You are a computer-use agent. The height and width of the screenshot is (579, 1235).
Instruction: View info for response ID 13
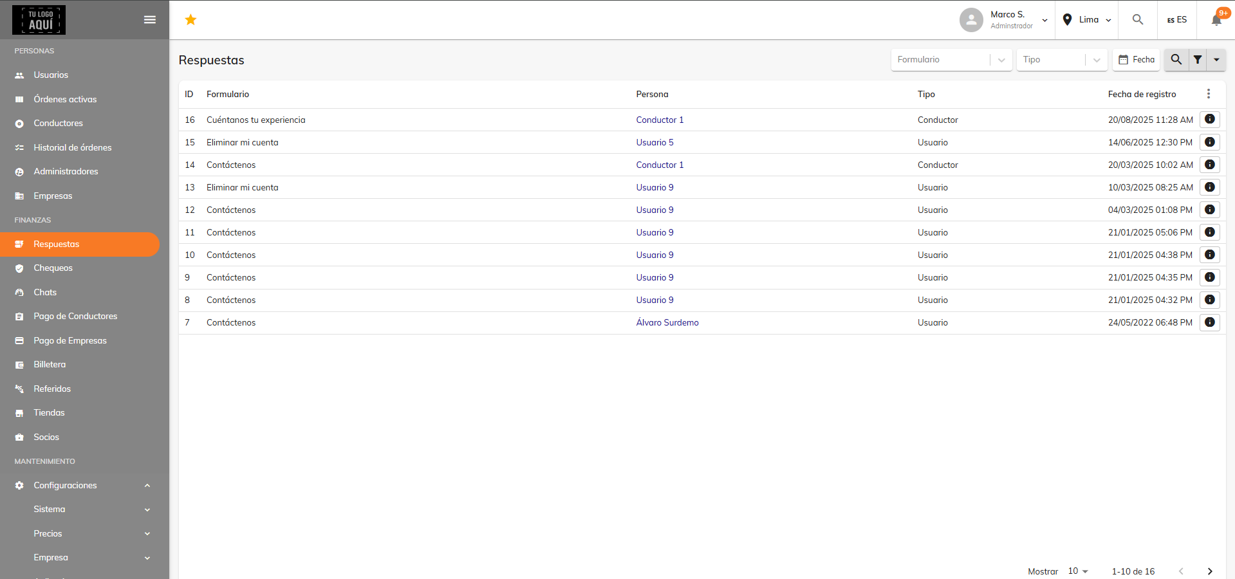(x=1210, y=187)
